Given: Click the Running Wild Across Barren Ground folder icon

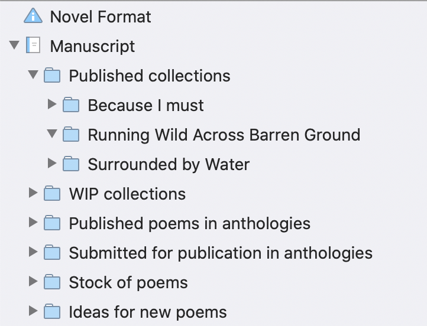Looking at the screenshot, I should click(71, 134).
